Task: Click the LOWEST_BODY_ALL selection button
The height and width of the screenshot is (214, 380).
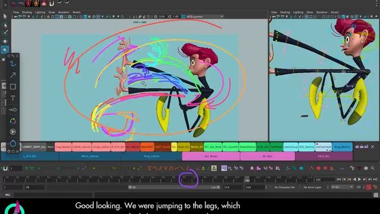Action: 34,147
